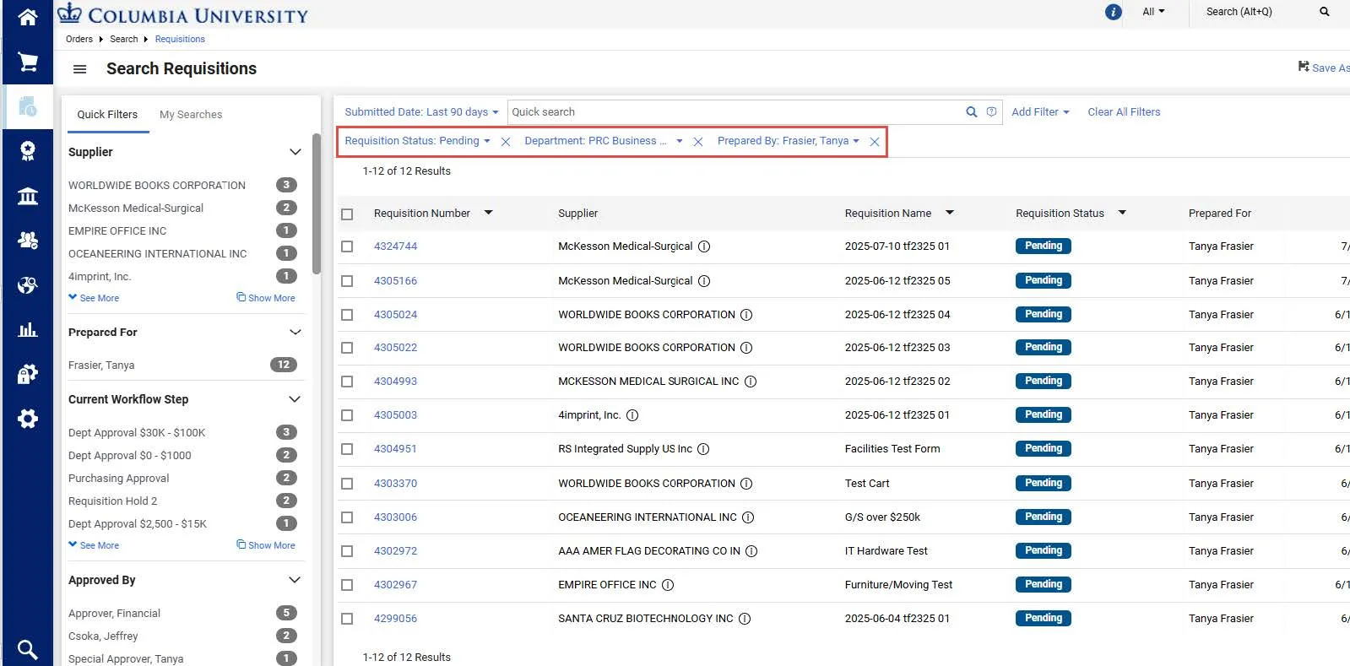
Task: Open the suppliers people sidebar icon
Action: point(28,241)
